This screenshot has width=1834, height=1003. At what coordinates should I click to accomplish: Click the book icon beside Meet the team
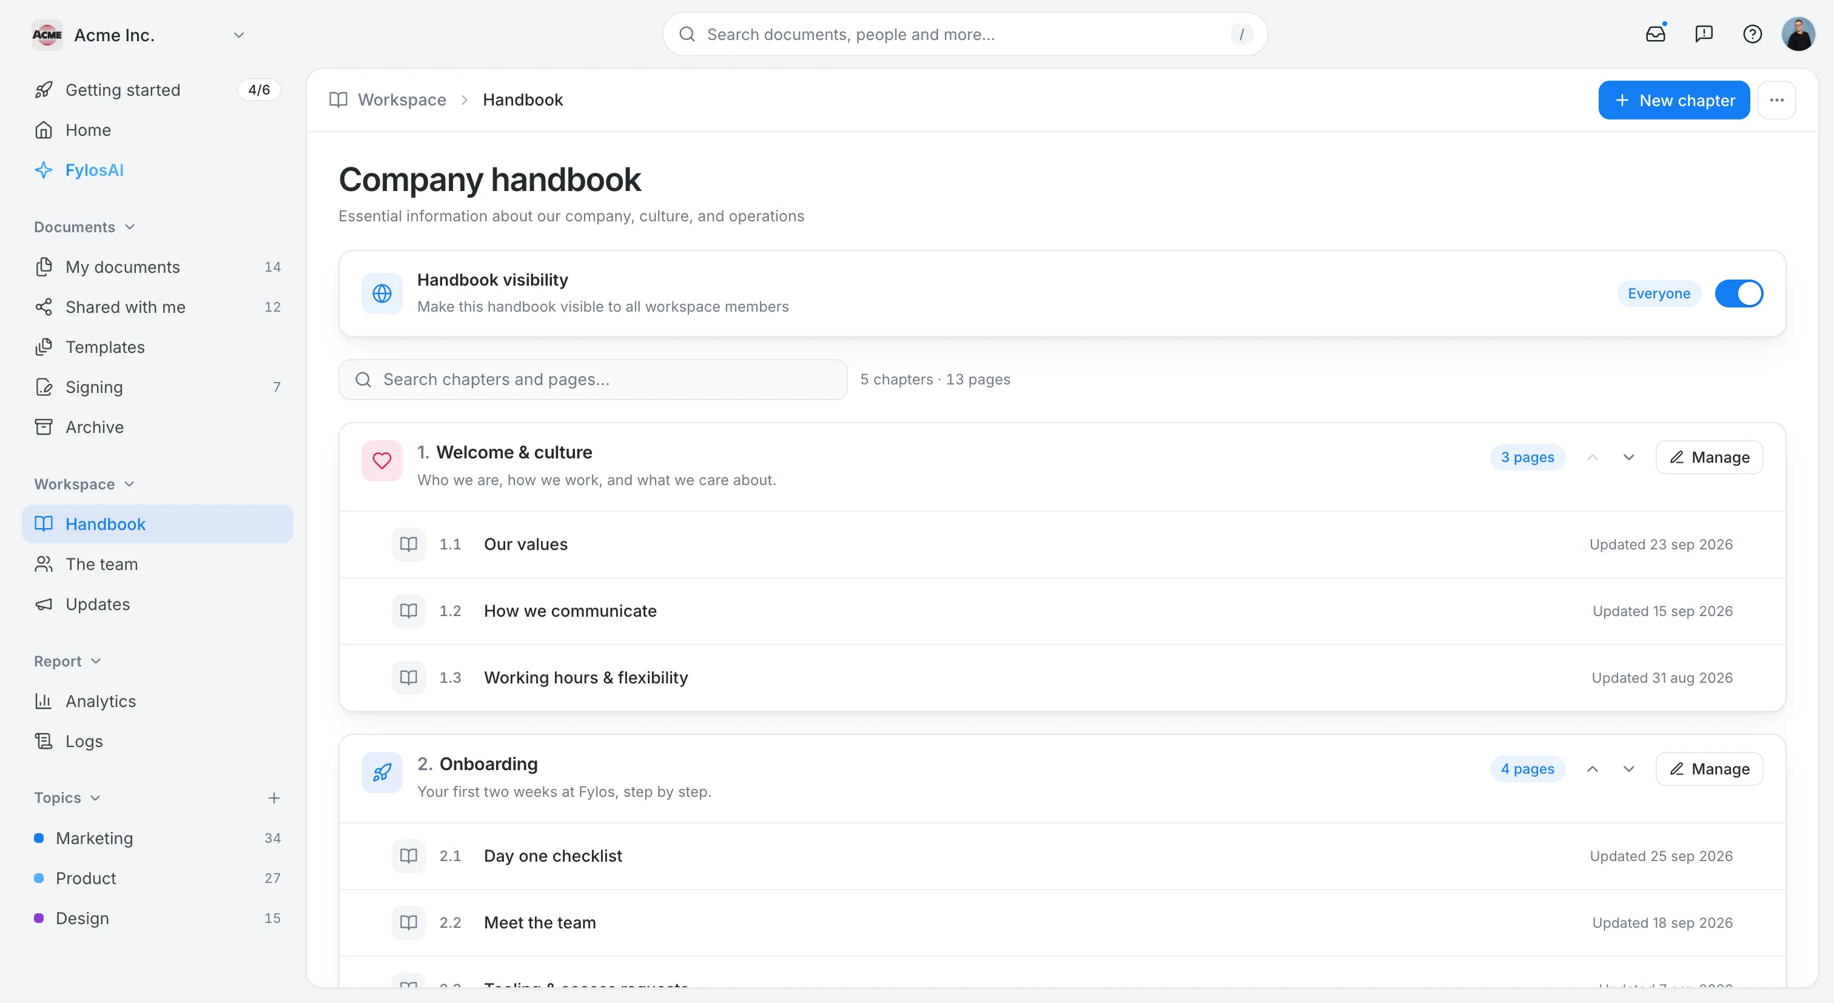409,922
